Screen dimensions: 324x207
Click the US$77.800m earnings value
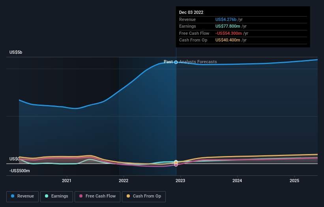228,26
